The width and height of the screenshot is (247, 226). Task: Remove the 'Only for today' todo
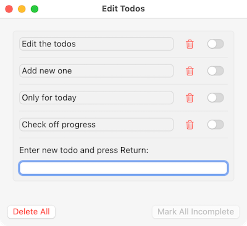pyautogui.click(x=190, y=98)
